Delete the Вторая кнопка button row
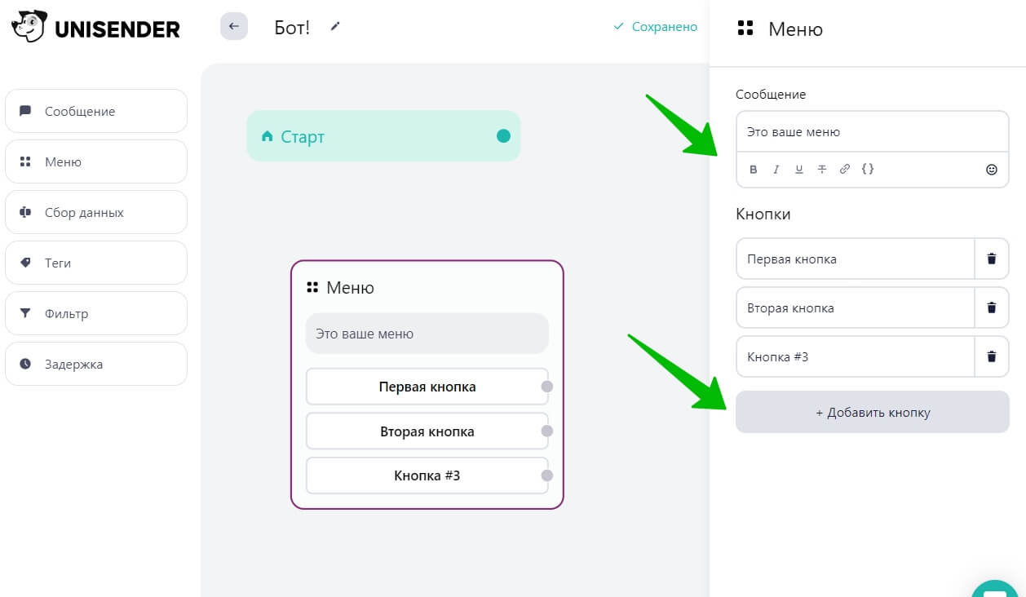 (992, 307)
